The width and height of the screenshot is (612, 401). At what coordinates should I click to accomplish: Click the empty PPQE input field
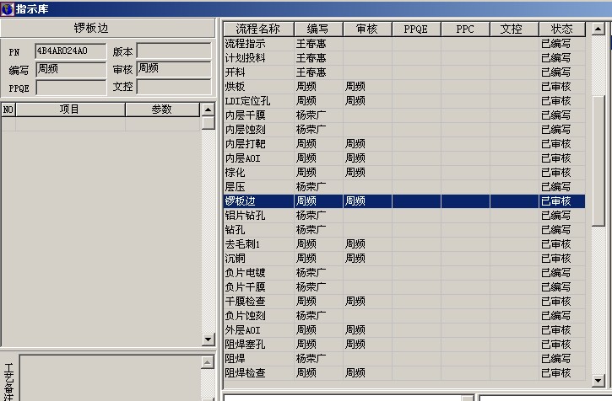click(x=71, y=88)
